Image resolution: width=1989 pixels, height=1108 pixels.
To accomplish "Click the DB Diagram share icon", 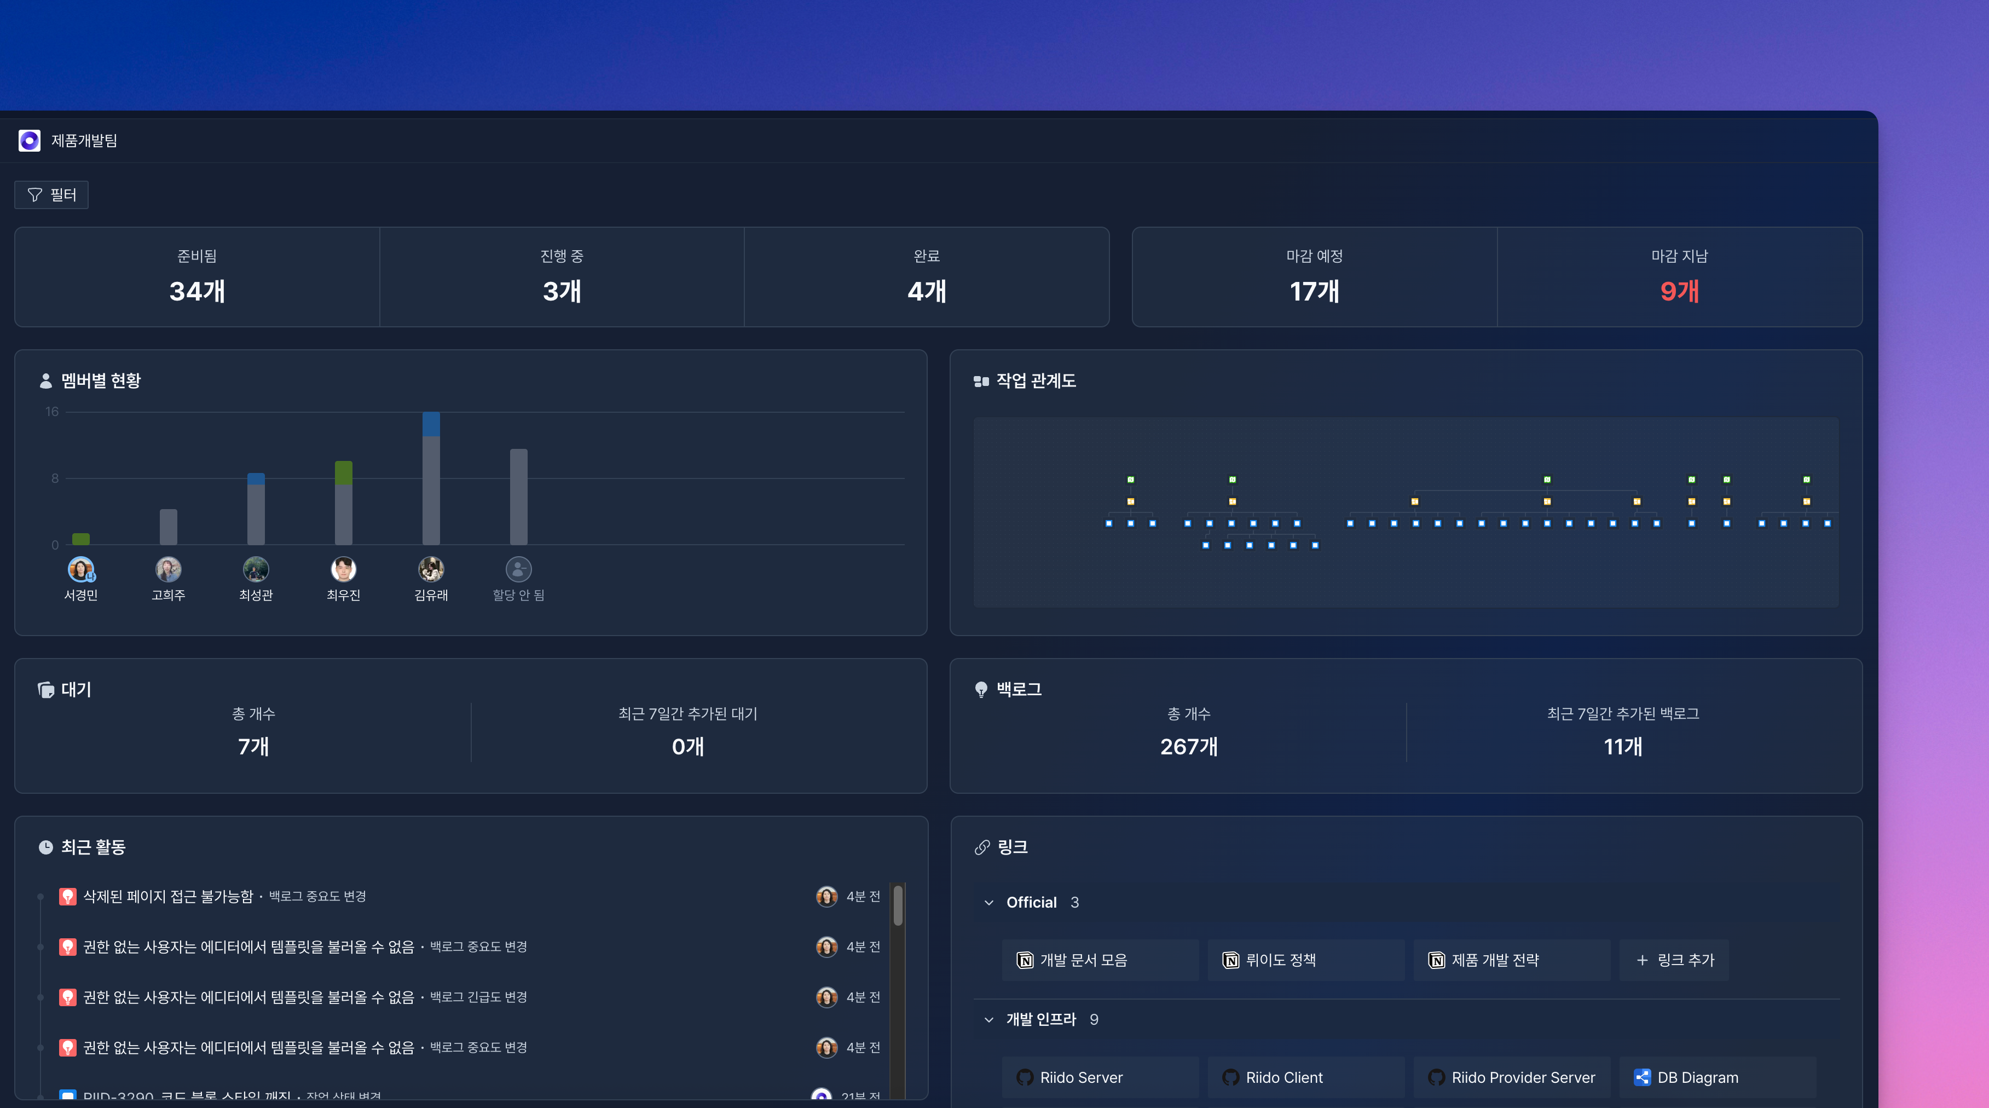I will 1643,1077.
